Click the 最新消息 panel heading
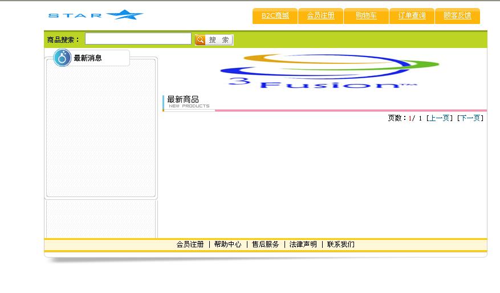 click(x=88, y=58)
